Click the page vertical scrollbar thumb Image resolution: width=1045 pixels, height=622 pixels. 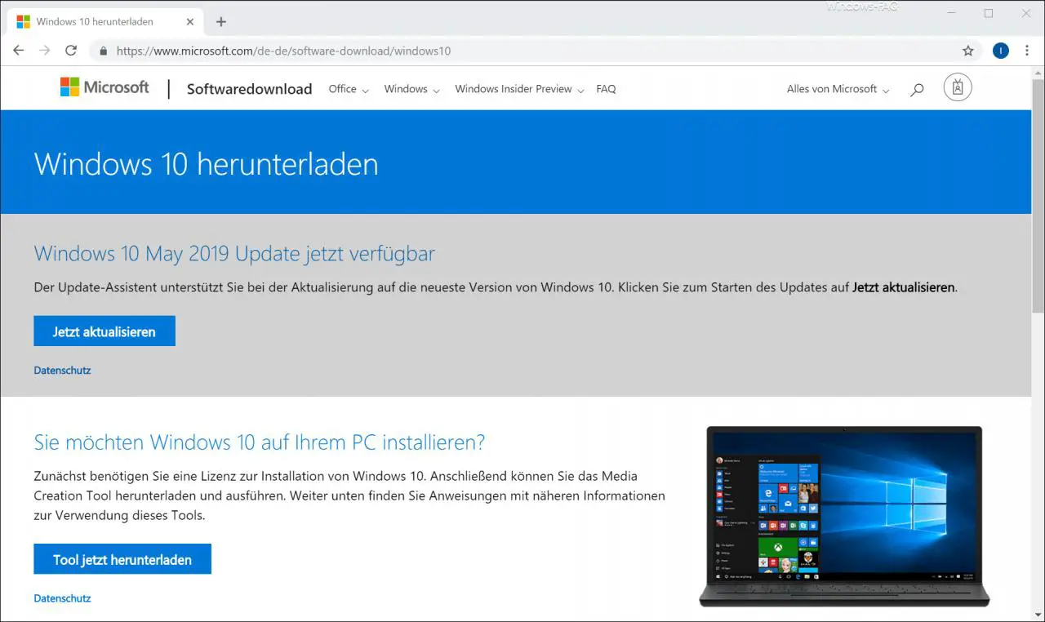pos(1038,196)
